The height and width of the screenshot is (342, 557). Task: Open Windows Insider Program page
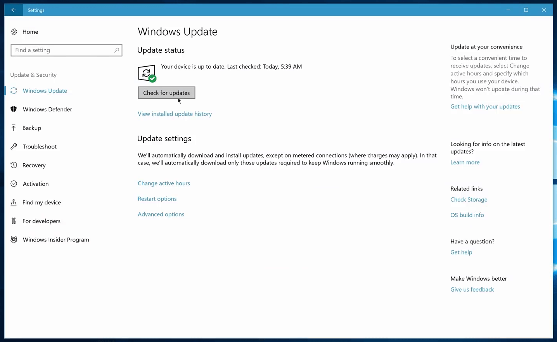coord(56,240)
